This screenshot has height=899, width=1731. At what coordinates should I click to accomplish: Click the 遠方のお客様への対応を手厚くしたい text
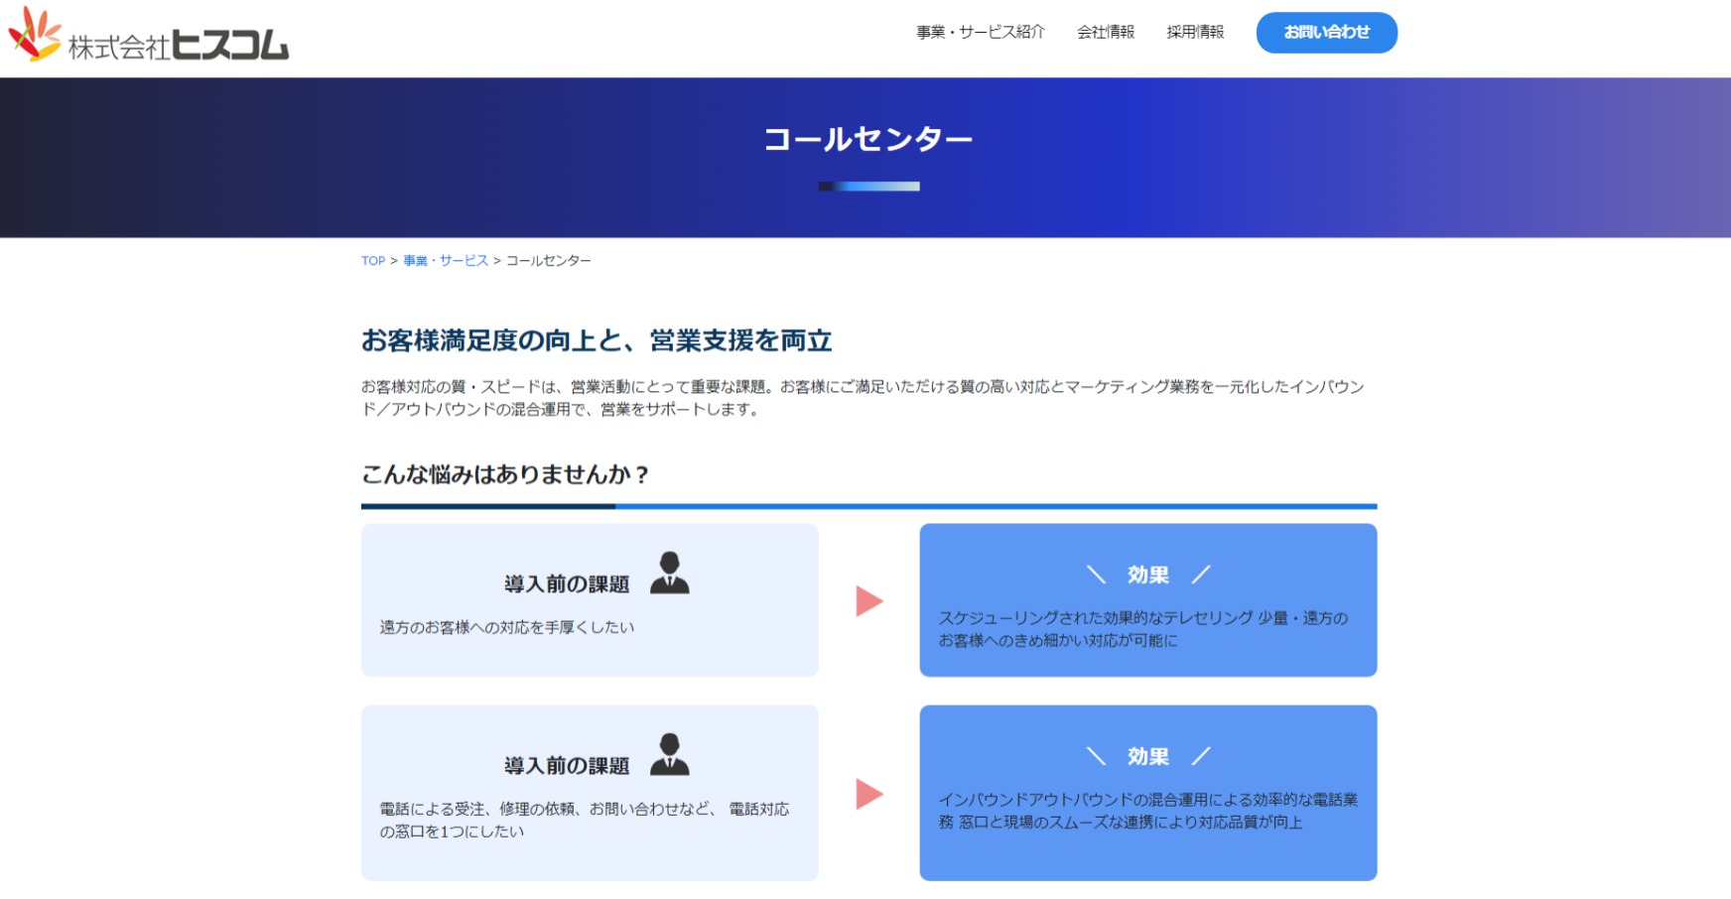tap(506, 628)
